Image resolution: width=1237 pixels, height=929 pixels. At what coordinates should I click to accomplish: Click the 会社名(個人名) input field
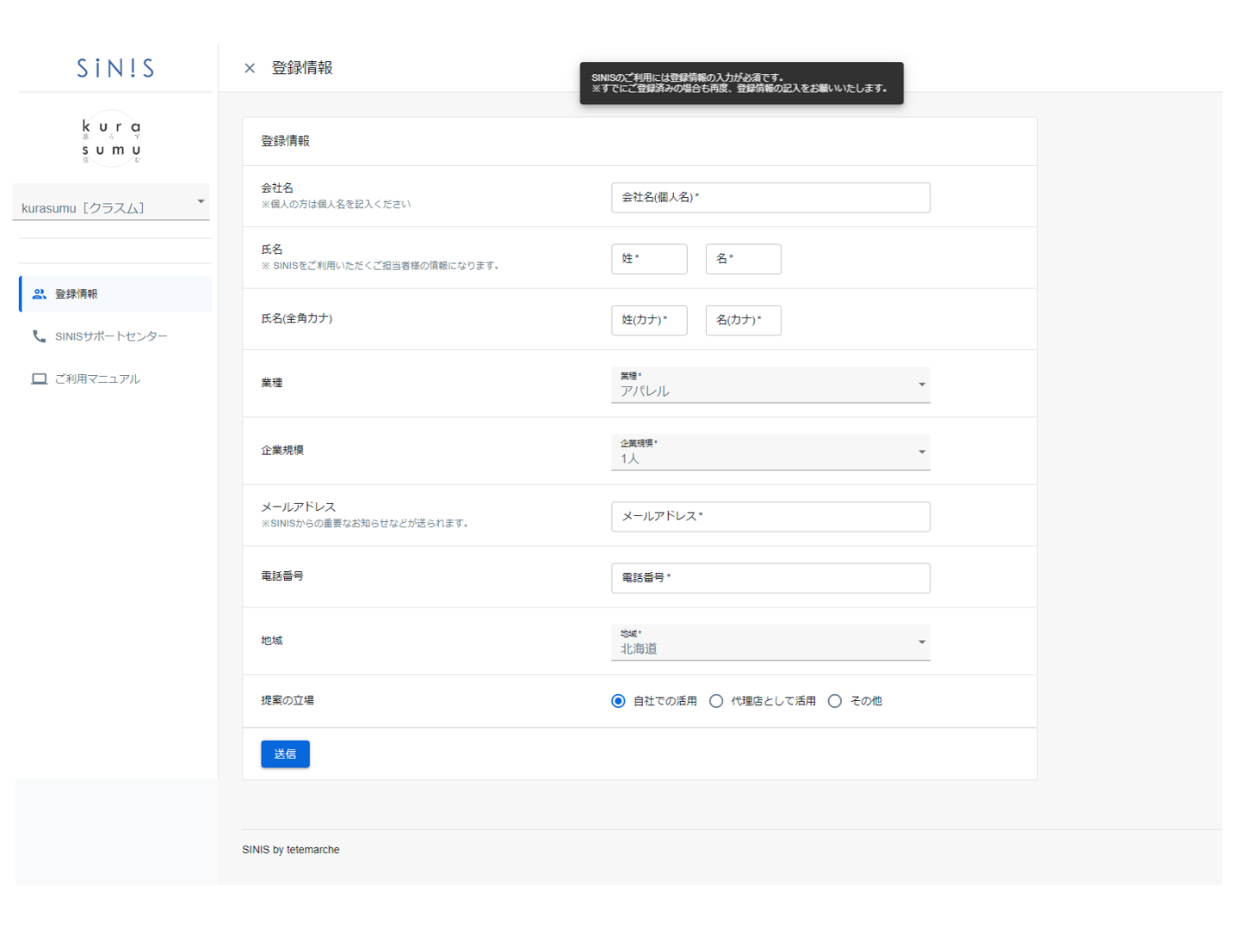click(x=770, y=198)
